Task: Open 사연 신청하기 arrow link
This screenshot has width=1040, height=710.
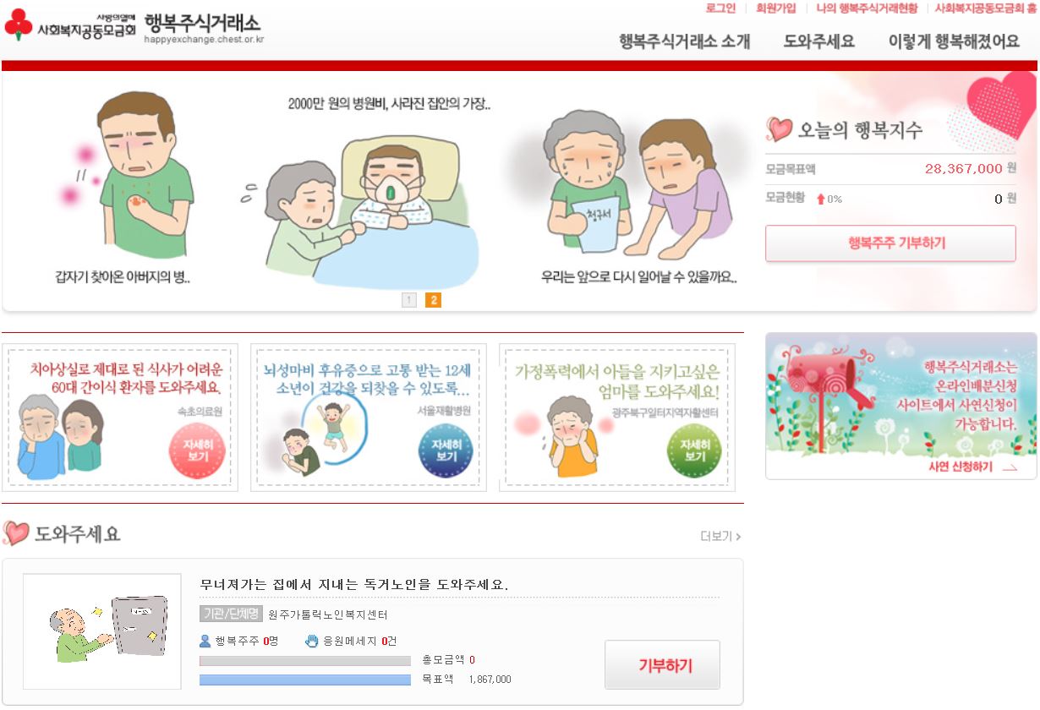Action: [x=972, y=467]
